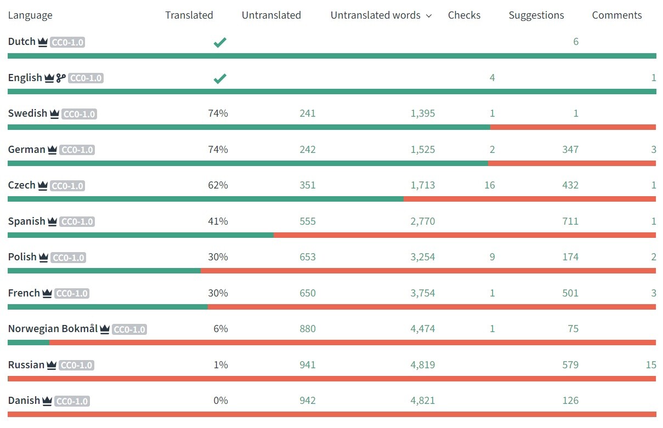Open the Spanish language link

pos(26,221)
